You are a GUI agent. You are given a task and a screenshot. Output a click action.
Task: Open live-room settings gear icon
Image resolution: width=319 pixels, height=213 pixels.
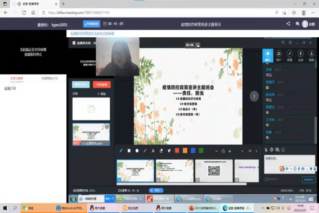tap(290, 42)
